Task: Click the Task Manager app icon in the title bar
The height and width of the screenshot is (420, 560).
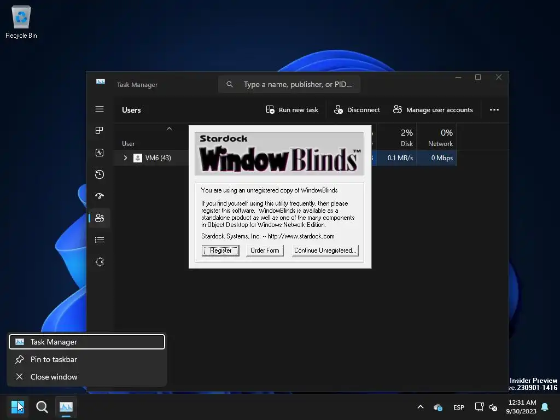Action: tap(101, 81)
